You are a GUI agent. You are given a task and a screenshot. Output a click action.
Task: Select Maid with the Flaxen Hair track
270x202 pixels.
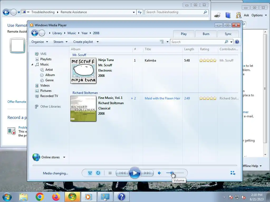(162, 98)
